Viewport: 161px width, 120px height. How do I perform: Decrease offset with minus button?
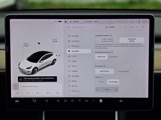[97, 89]
